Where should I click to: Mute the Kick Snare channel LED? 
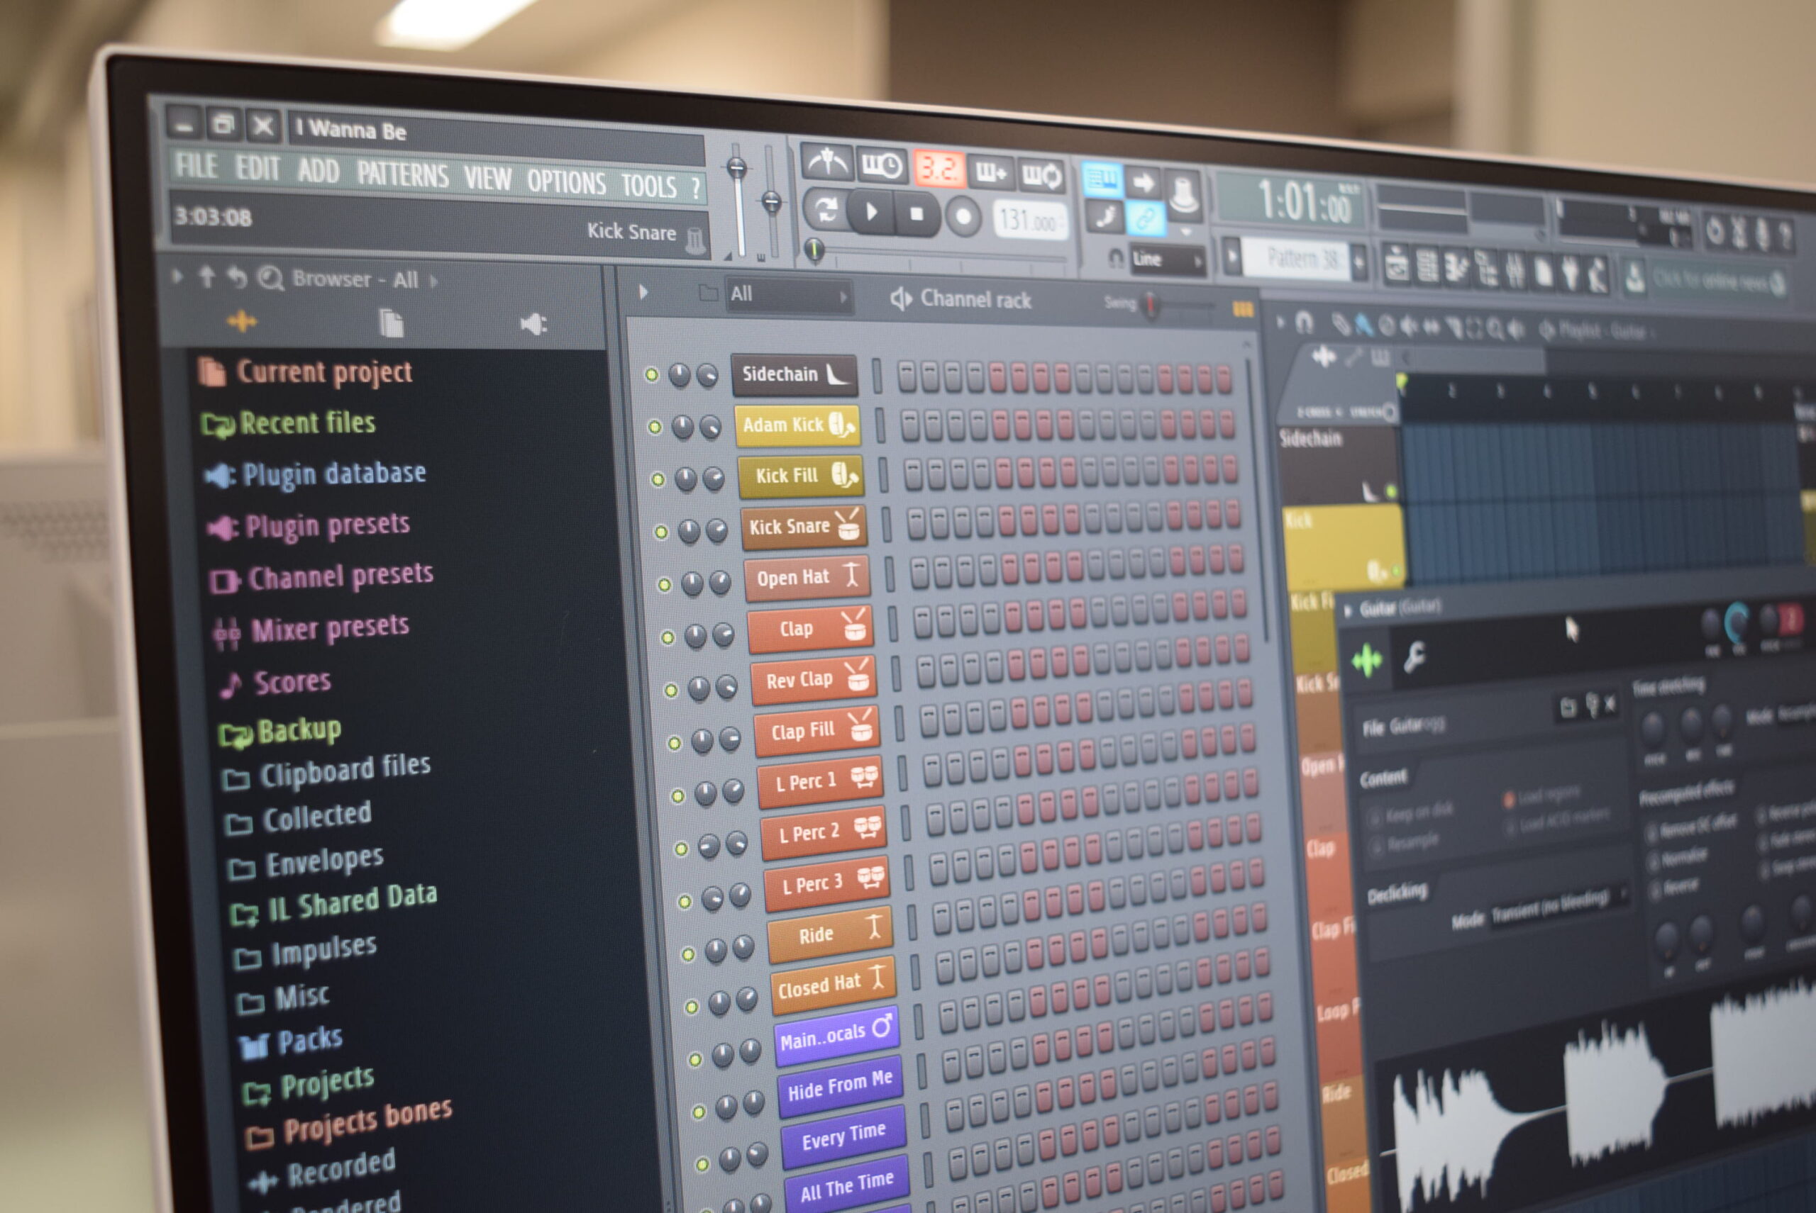(661, 532)
